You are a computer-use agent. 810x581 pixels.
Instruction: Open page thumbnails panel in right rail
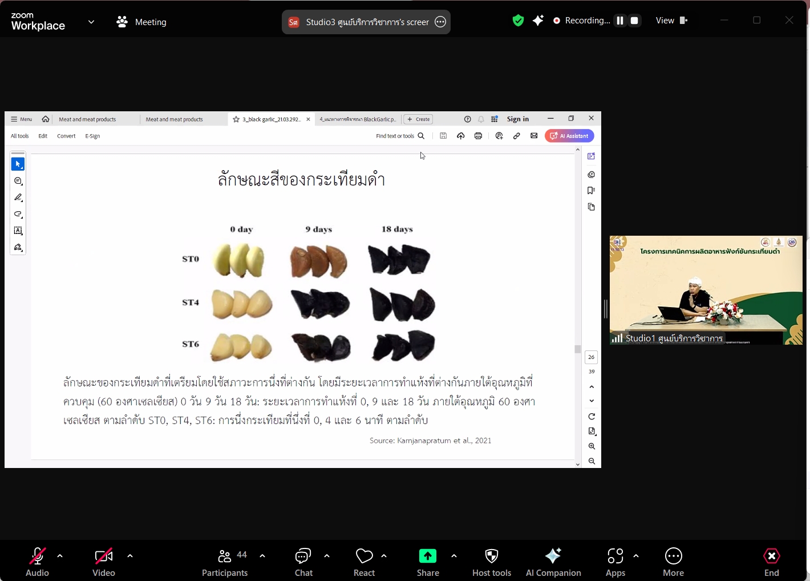click(592, 207)
